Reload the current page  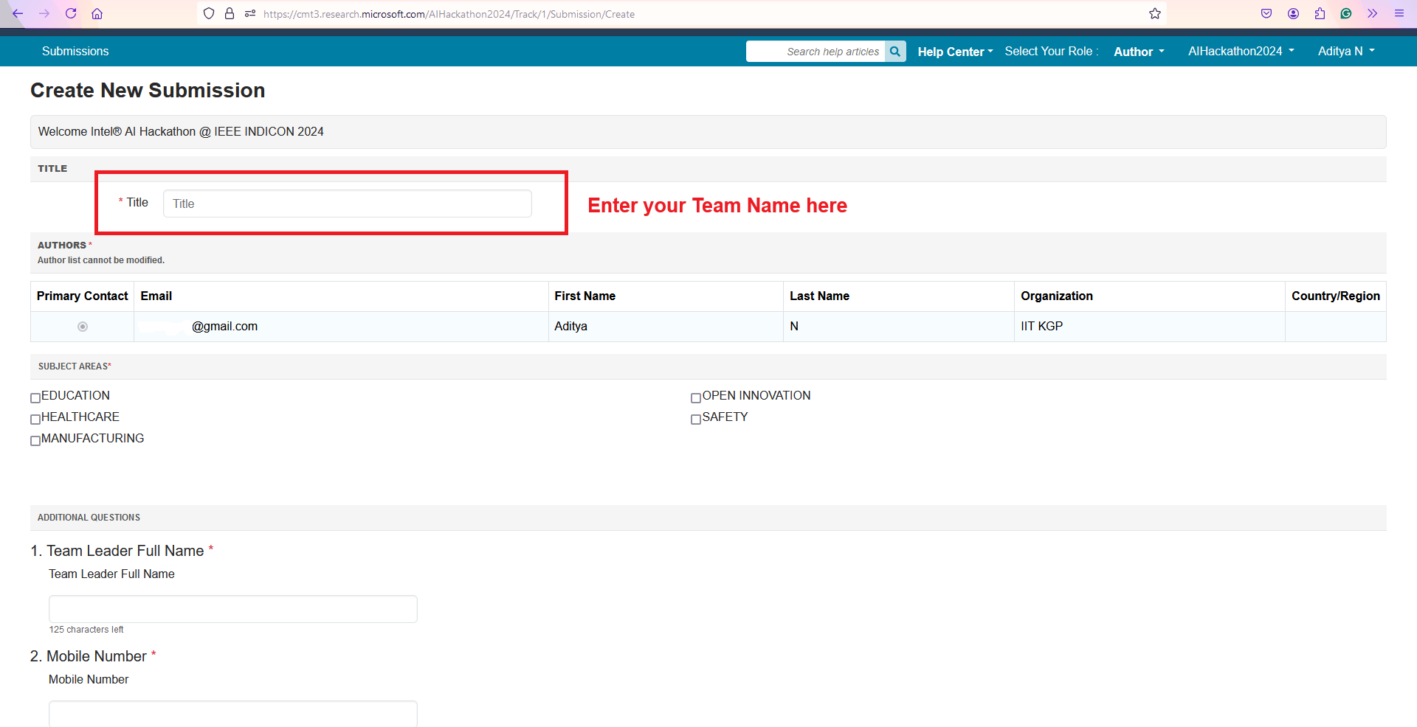tap(71, 13)
